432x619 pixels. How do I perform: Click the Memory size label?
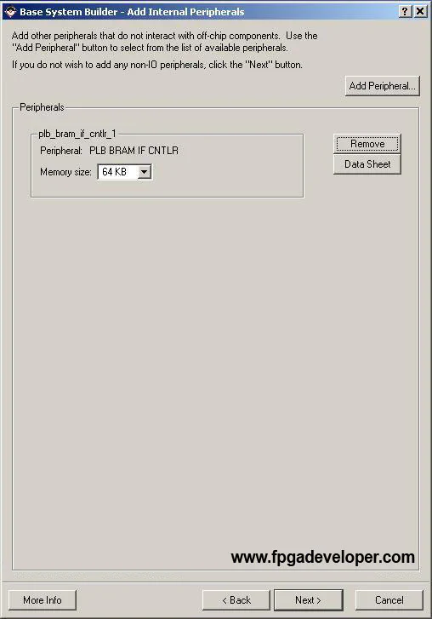pyautogui.click(x=65, y=172)
